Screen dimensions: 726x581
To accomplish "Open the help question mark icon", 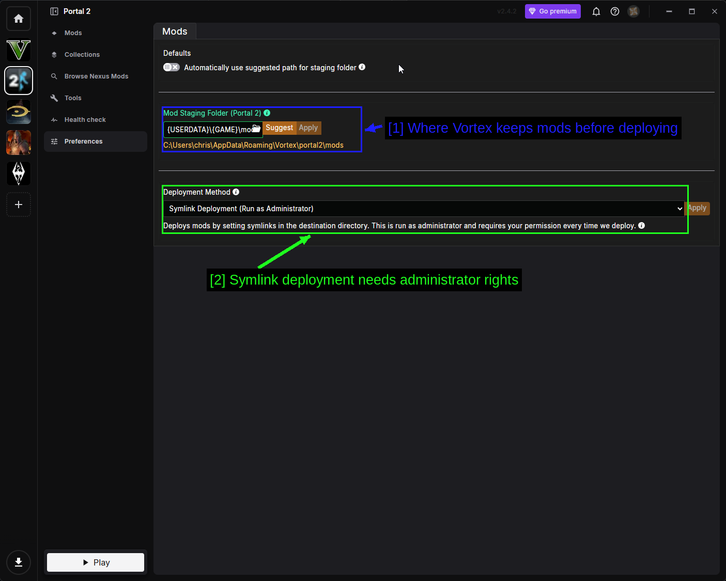I will tap(615, 11).
